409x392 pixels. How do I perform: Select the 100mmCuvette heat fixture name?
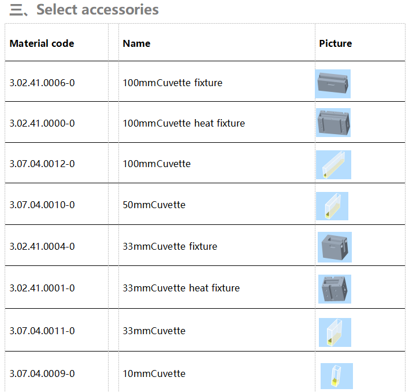(x=184, y=123)
